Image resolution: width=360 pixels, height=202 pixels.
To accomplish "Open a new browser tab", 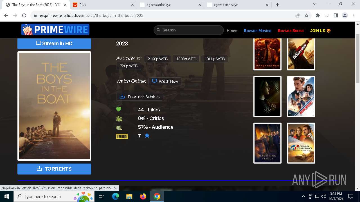I will pyautogui.click(x=278, y=5).
